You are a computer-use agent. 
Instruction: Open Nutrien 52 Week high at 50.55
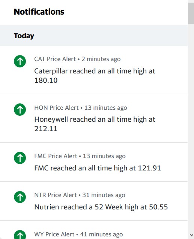click(94, 201)
